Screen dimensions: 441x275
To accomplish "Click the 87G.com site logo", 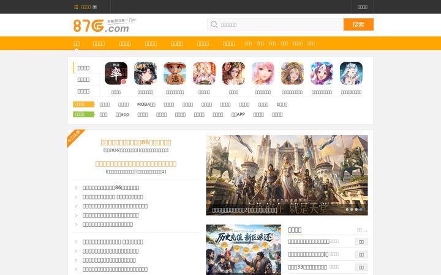I will (x=105, y=25).
